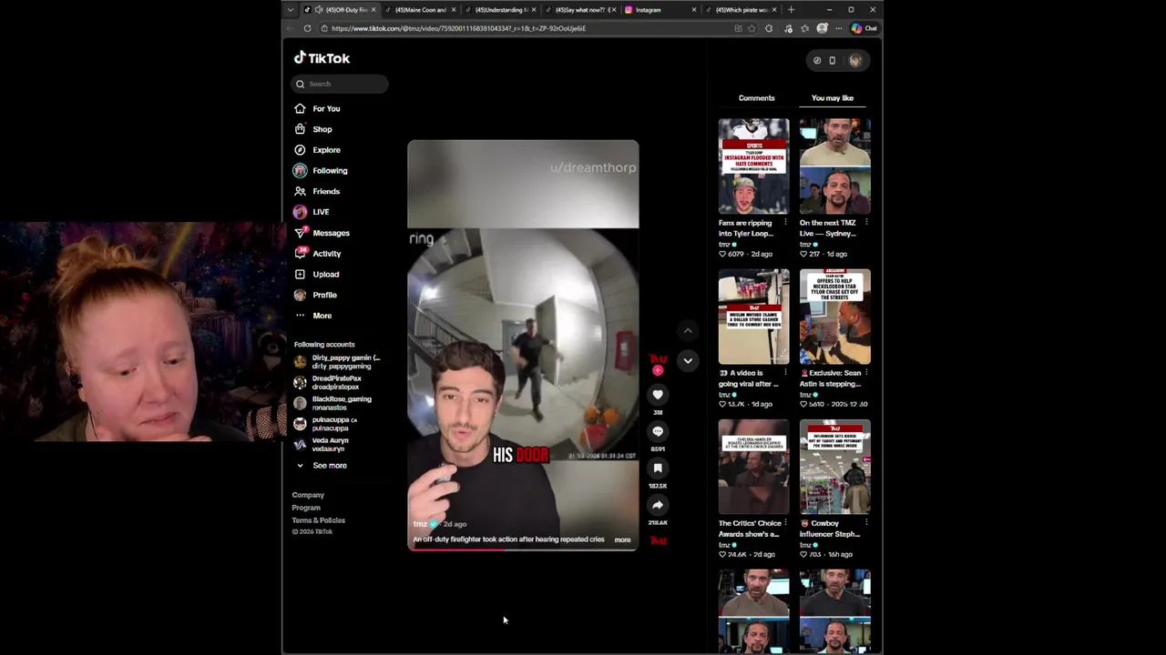Open a new browser tab
1166x655 pixels.
click(x=791, y=10)
